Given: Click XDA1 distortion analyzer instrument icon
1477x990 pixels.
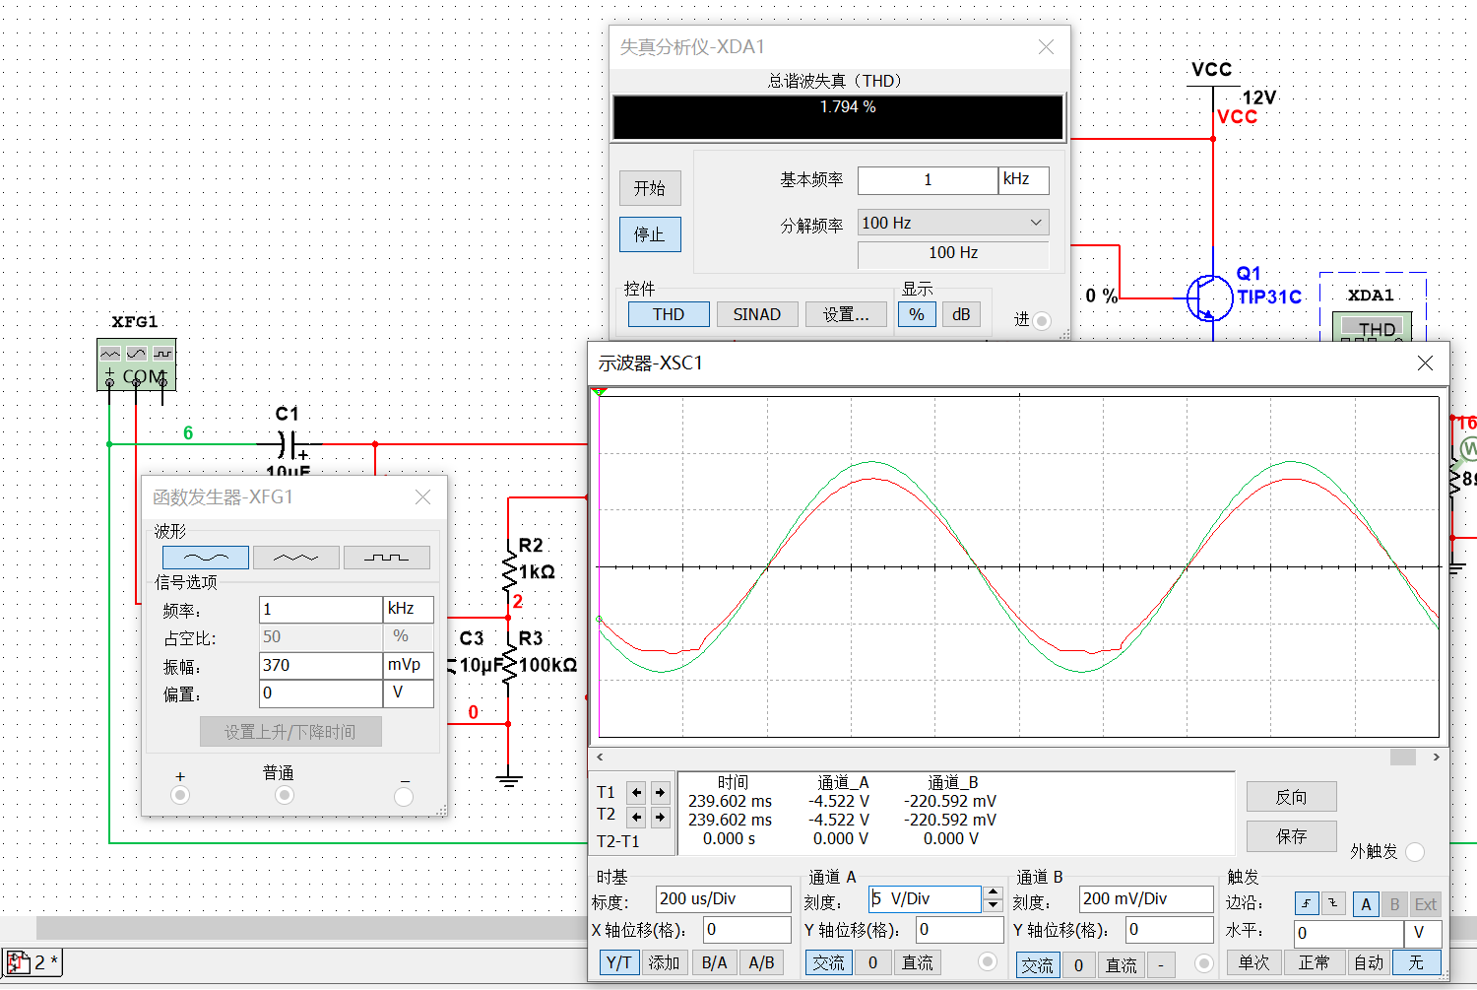Looking at the screenshot, I should (x=1373, y=325).
